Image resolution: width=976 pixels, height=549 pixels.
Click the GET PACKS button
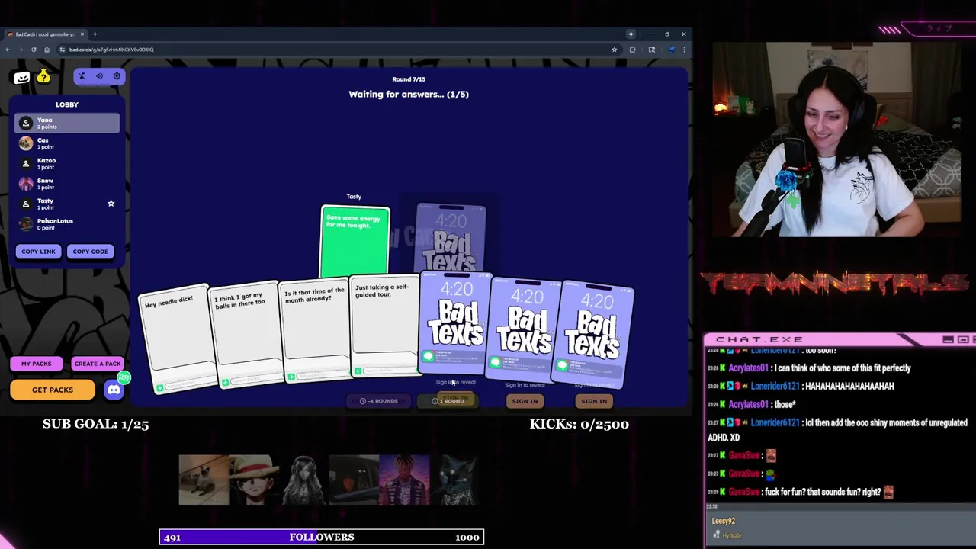(x=53, y=390)
